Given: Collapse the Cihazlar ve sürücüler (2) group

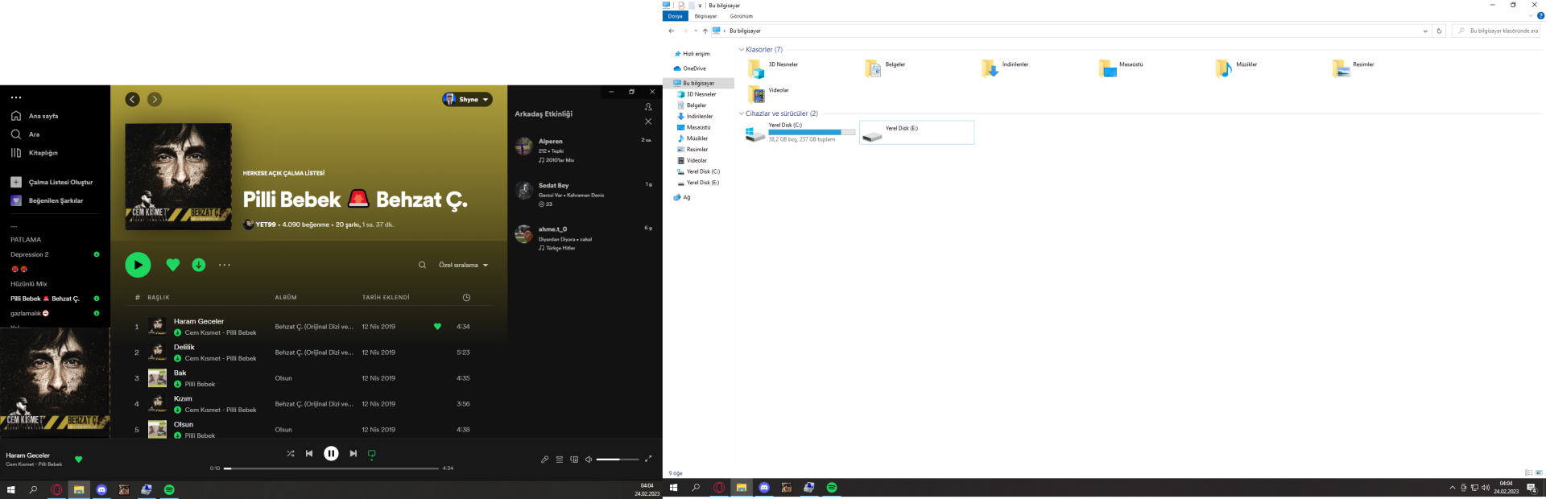Looking at the screenshot, I should click(x=742, y=113).
